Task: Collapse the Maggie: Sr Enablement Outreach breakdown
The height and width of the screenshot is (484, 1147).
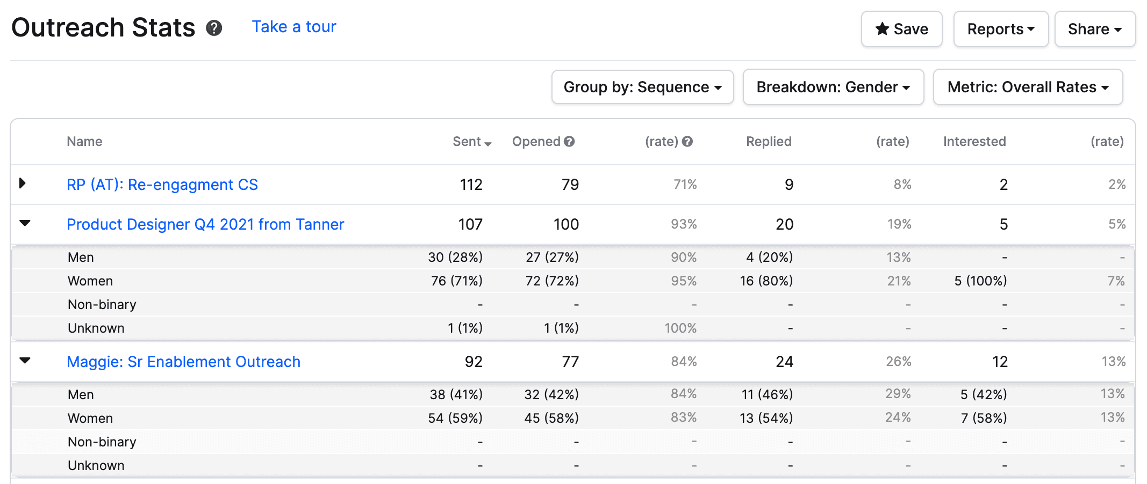Action: (x=25, y=361)
